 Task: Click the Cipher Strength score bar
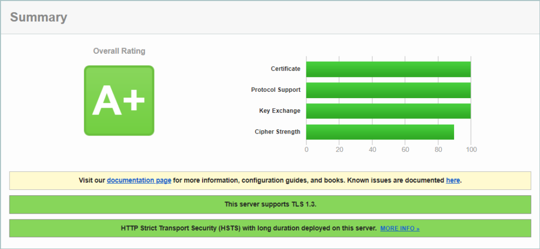click(380, 132)
